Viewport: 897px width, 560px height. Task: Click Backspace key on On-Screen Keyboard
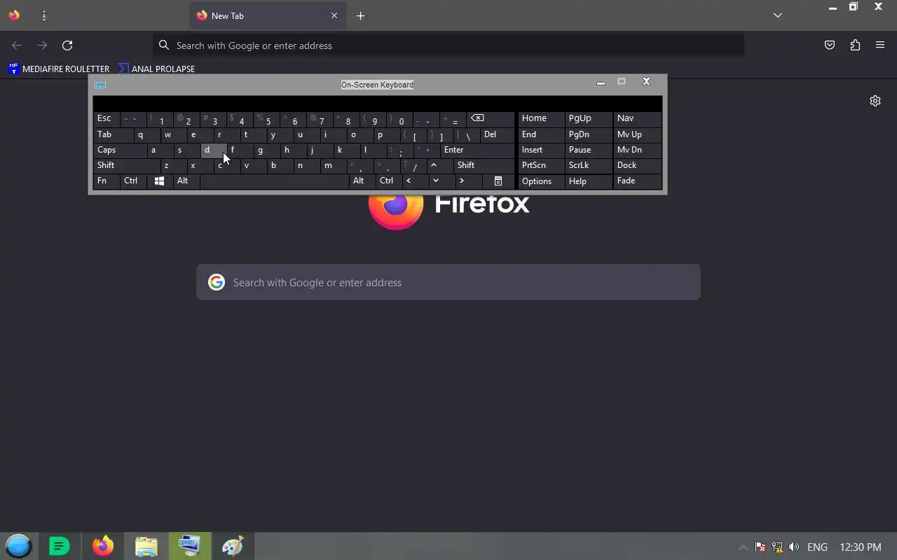click(x=491, y=118)
